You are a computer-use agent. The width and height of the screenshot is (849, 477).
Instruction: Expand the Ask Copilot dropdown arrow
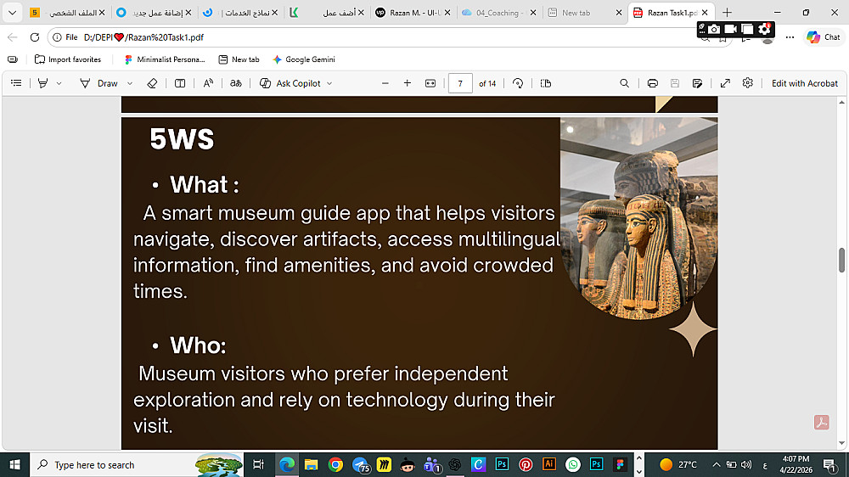tap(329, 83)
